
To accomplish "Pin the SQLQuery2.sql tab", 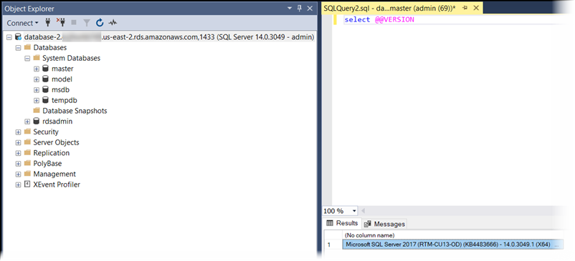I will (465, 8).
